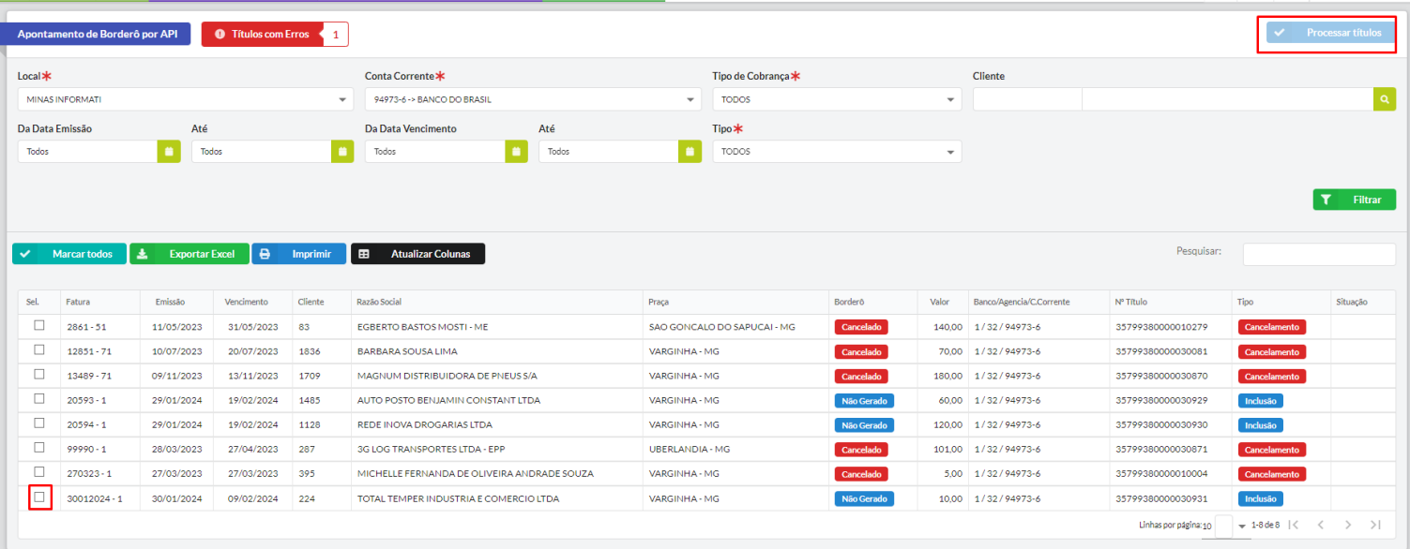Click Cancelado badge for EGBERTO BASTOS MOSTI
The height and width of the screenshot is (549, 1410).
click(861, 327)
